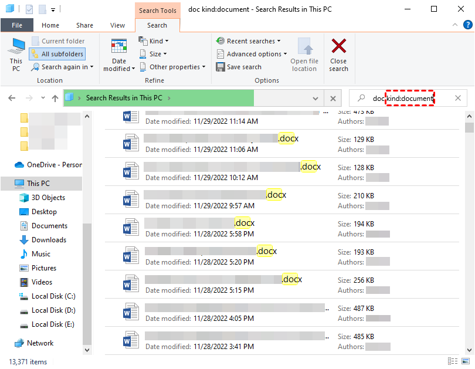This screenshot has height=369, width=475.
Task: Click the results list vertical scrollbar
Action: [x=469, y=235]
